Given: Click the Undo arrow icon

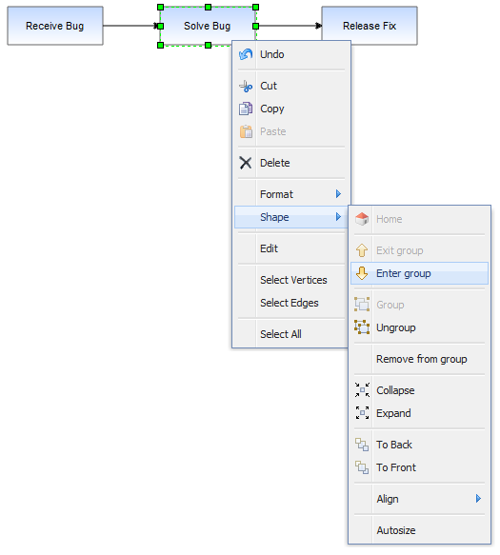Looking at the screenshot, I should (246, 54).
